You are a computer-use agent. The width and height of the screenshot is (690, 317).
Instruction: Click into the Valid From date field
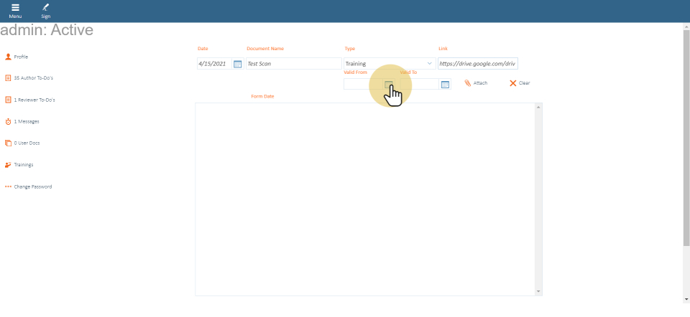(363, 84)
